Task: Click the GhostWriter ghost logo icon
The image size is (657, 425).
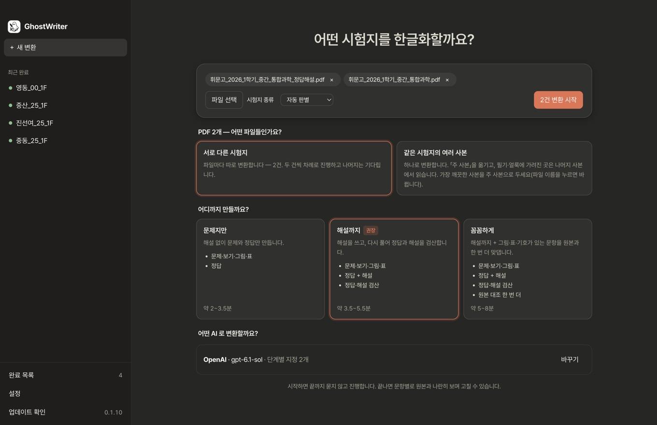Action: pyautogui.click(x=14, y=27)
